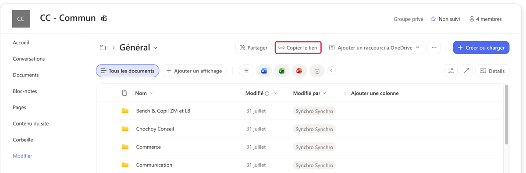Open the Modifié par column dropdown
This screenshot has height=173, width=526.
coord(325,93)
